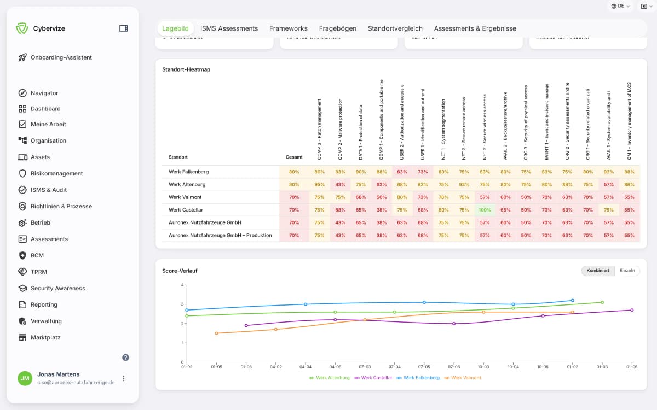Click Werk Falkenberg row name

pos(189,172)
